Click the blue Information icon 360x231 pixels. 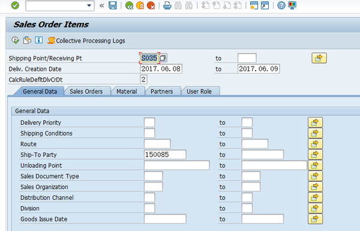point(38,40)
